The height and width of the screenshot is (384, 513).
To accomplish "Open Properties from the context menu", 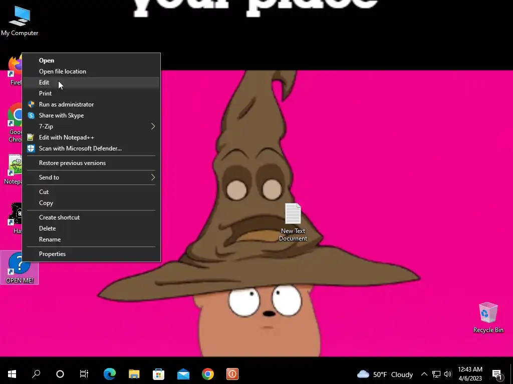I will point(91,254).
